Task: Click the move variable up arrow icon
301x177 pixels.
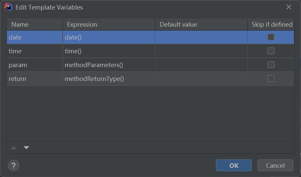Action: pyautogui.click(x=14, y=148)
